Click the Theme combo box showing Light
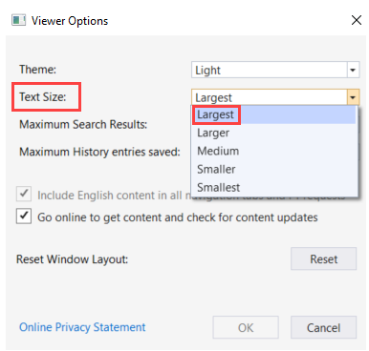This screenshot has height=351, width=369. tap(275, 70)
